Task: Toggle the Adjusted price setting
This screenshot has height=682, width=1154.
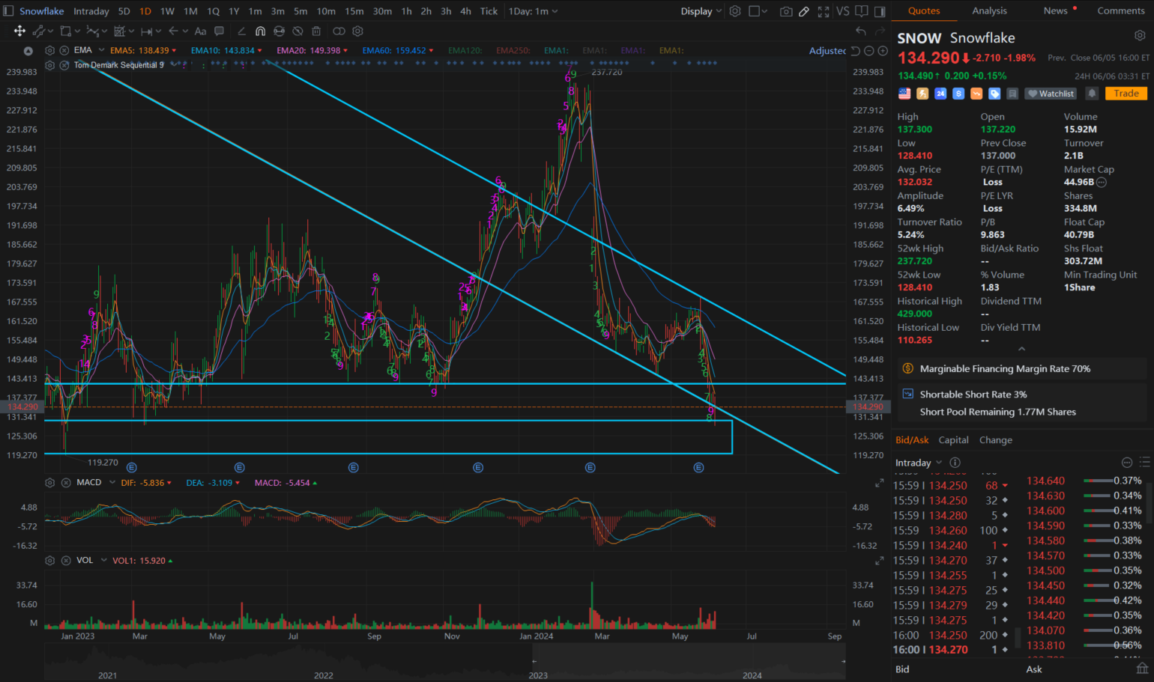Action: point(827,51)
